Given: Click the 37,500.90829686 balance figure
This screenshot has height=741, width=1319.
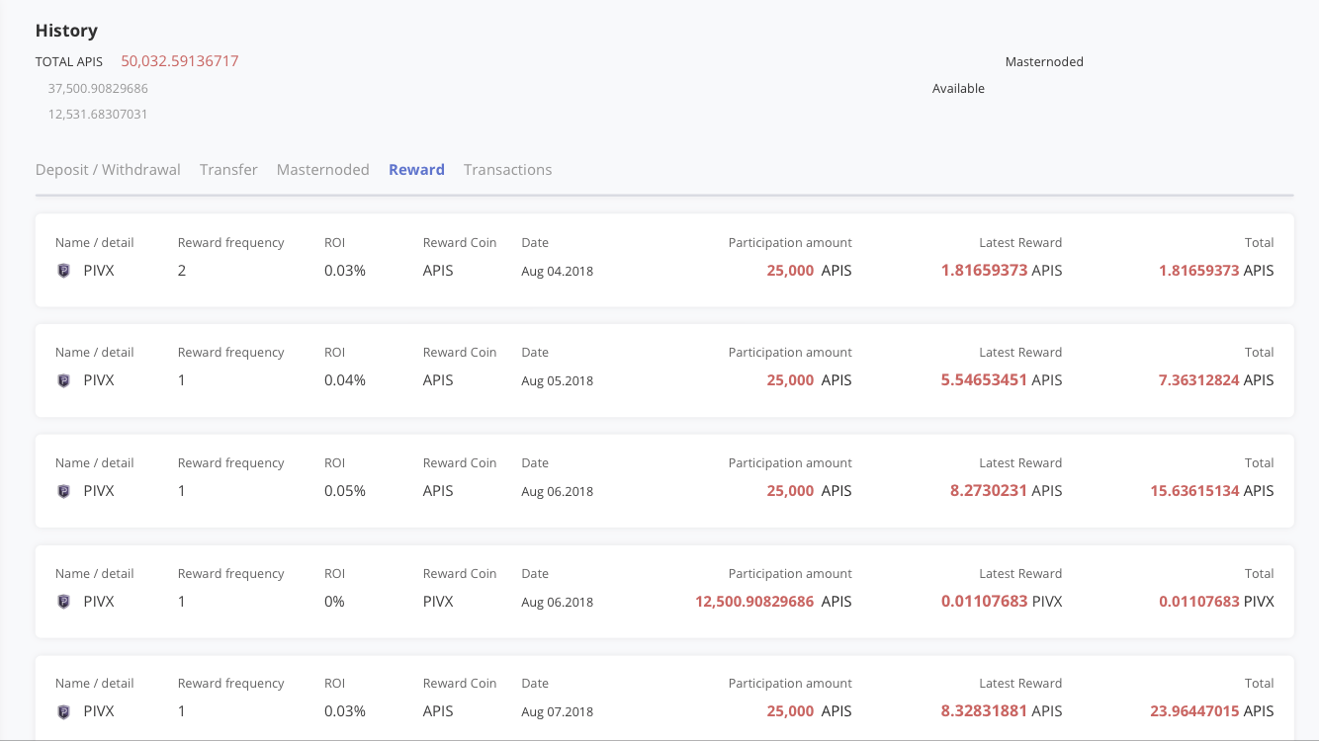Looking at the screenshot, I should pos(98,89).
